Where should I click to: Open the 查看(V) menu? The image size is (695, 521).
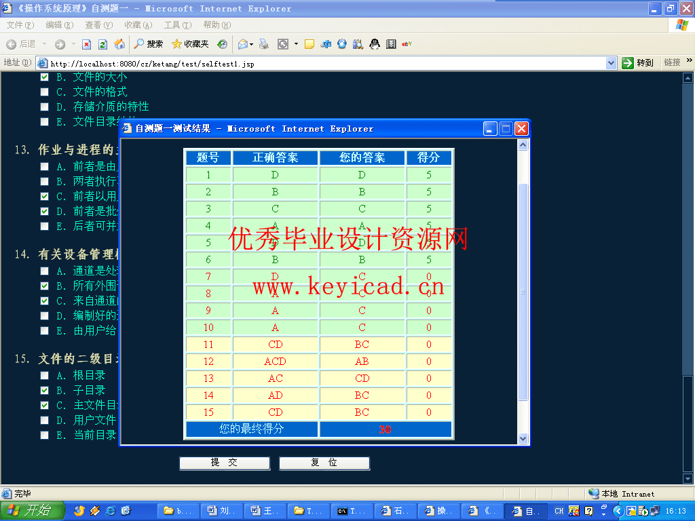pyautogui.click(x=98, y=25)
